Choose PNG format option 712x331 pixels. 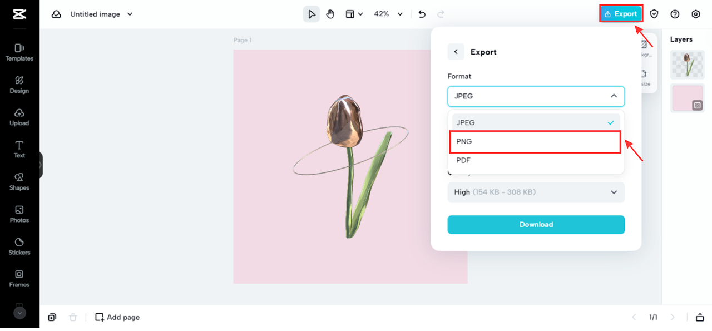(x=535, y=142)
